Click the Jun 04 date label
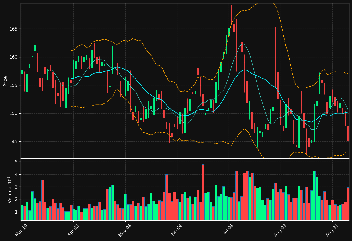The height and width of the screenshot is (241, 352). pos(177,230)
